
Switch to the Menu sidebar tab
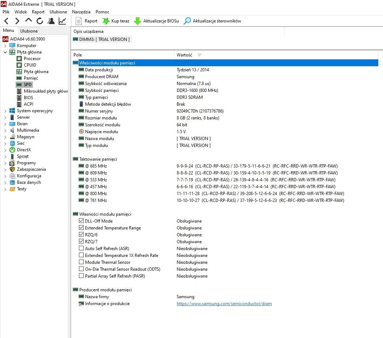click(9, 30)
